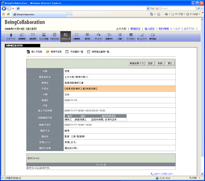Click the 削除 button
This screenshot has height=181, width=205.
pyautogui.click(x=160, y=63)
